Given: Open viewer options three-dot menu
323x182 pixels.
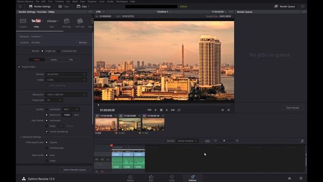Looking at the screenshot, I should (231, 12).
